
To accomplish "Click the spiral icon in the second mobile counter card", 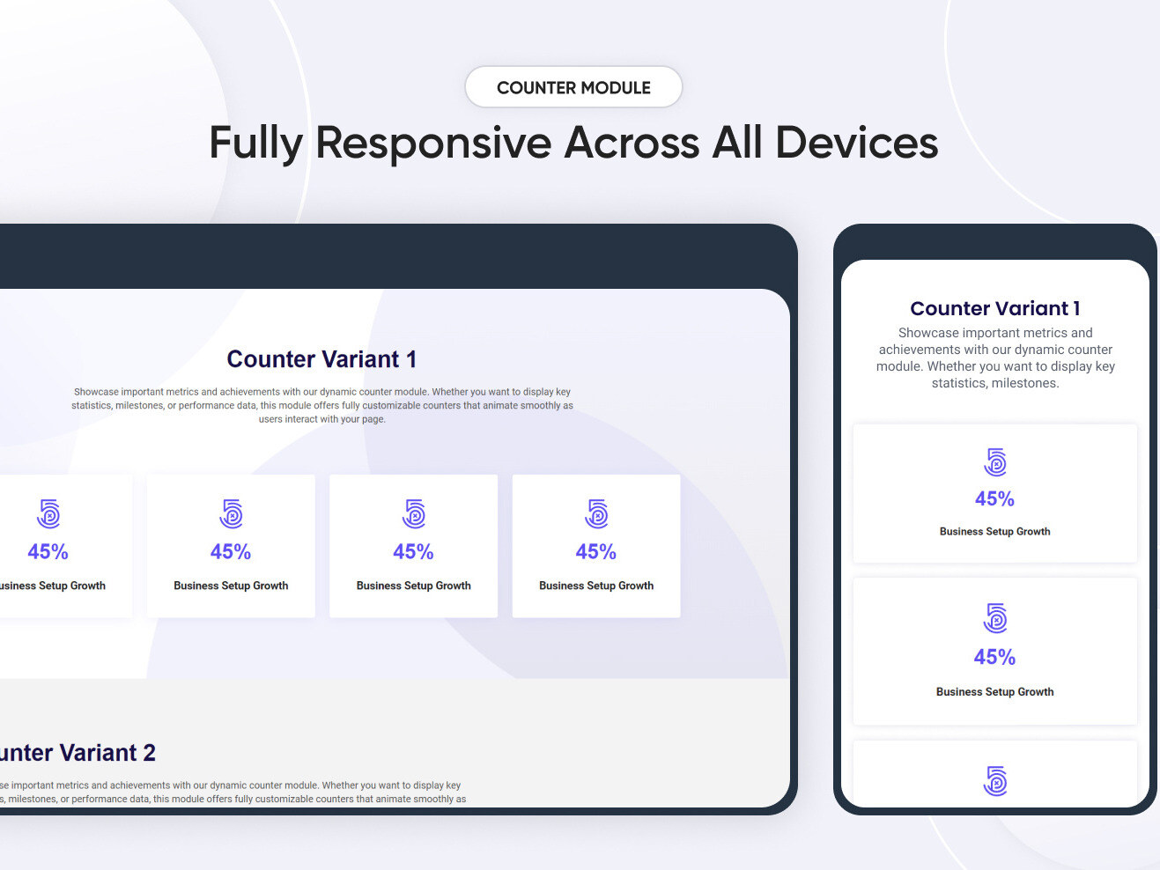I will coord(994,619).
